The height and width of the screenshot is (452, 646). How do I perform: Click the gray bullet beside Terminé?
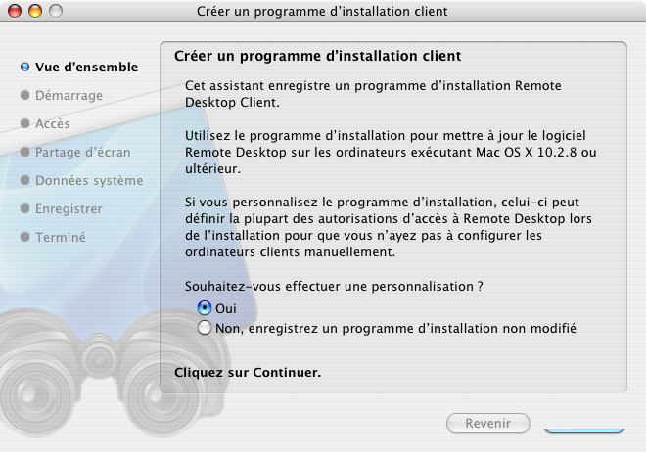pyautogui.click(x=24, y=237)
